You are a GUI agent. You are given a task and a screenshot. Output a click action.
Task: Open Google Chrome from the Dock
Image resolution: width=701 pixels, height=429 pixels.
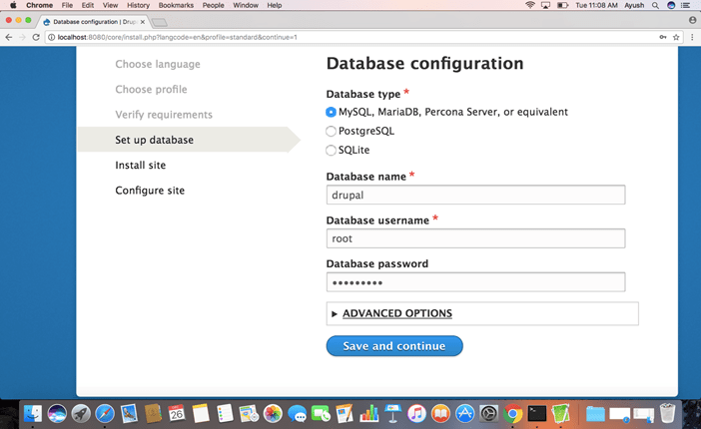point(513,414)
